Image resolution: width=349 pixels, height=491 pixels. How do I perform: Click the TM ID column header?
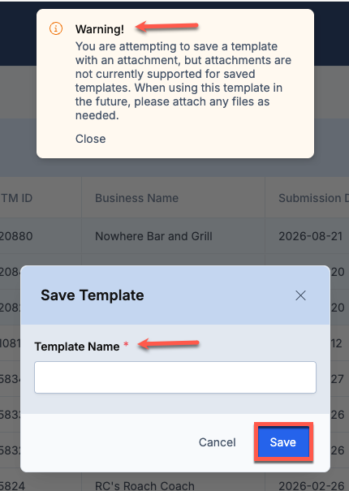tap(16, 198)
